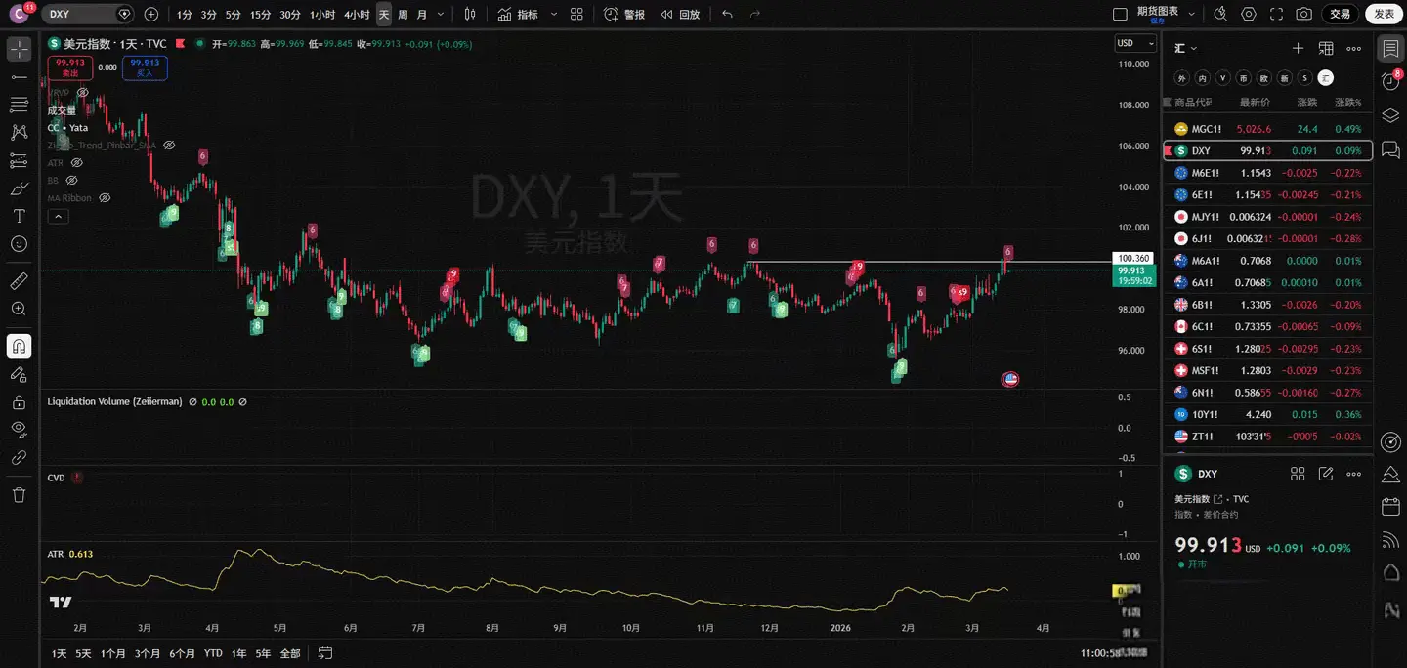
Task: Open go-to date calendar icon
Action: [325, 653]
